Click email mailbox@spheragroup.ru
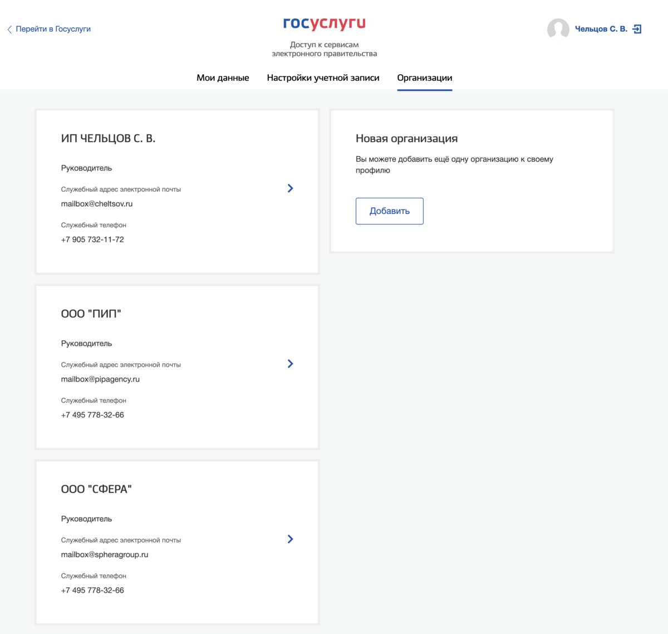This screenshot has height=634, width=668. (105, 555)
